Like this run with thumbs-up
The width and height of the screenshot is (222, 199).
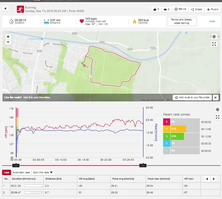point(155,9)
